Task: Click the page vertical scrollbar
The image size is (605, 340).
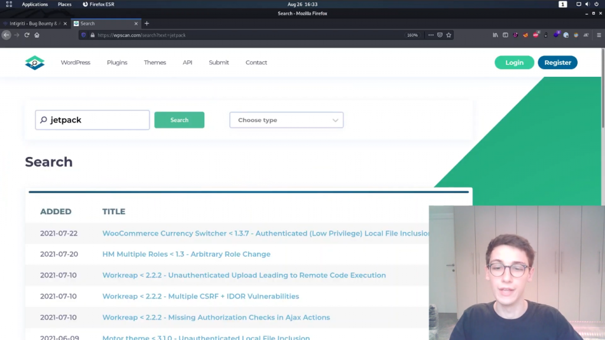Action: coord(603,89)
